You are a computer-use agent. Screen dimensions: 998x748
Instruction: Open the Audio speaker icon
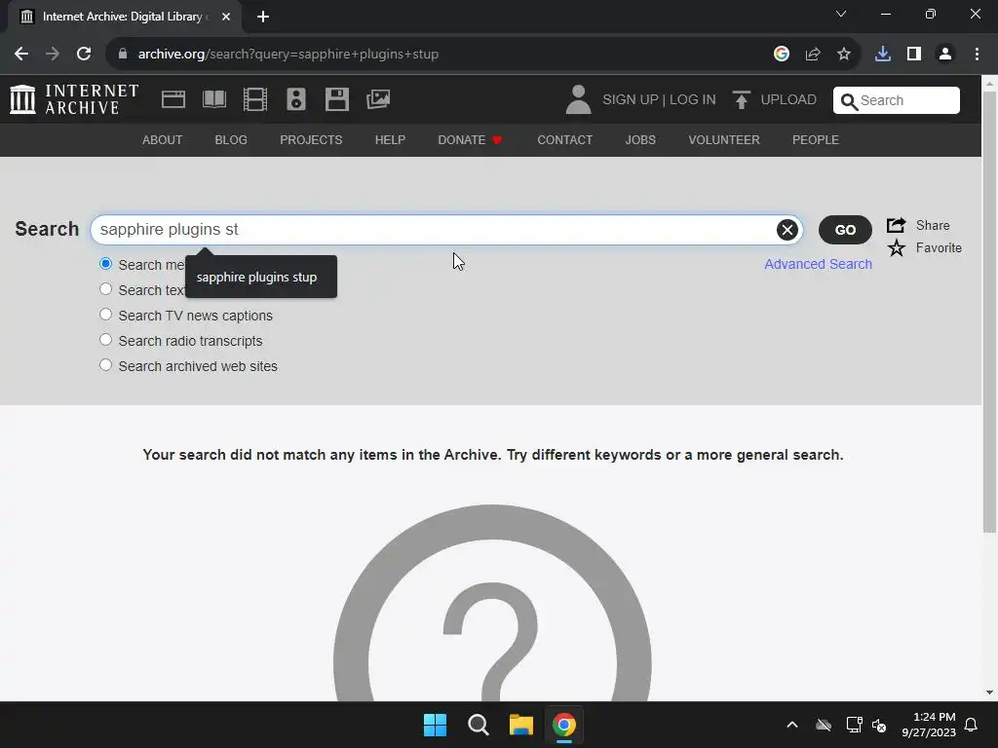[x=296, y=99]
